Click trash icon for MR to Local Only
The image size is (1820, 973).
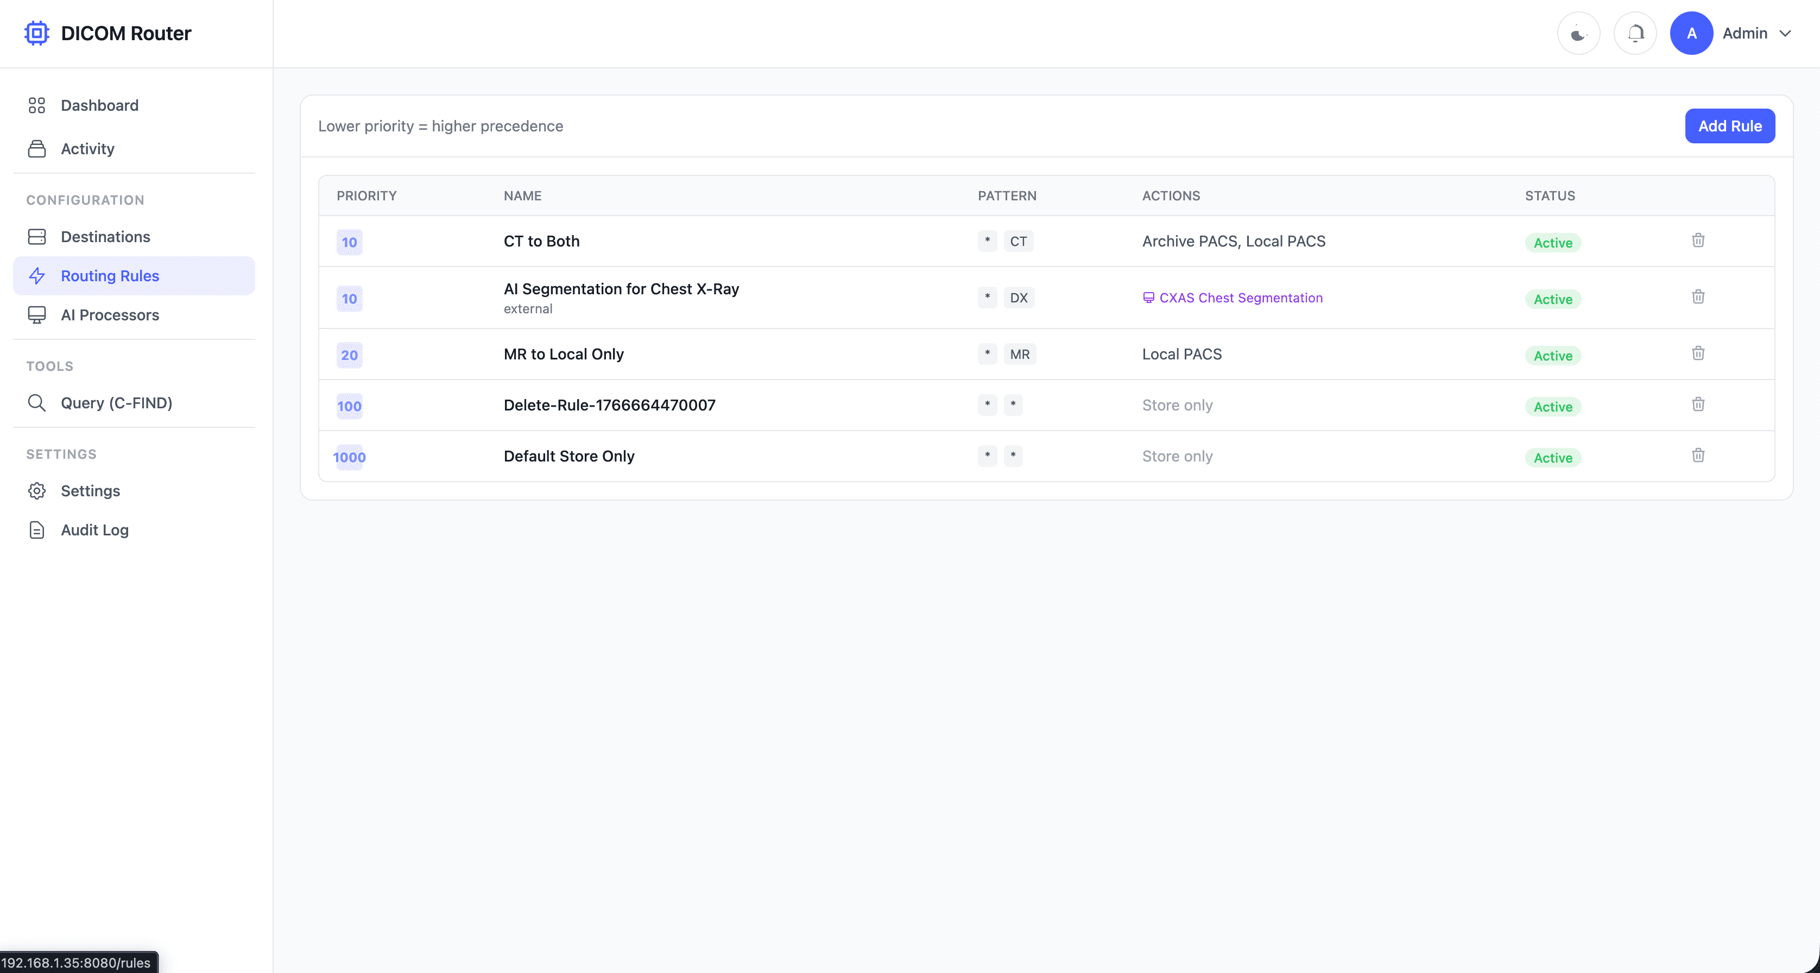point(1698,353)
